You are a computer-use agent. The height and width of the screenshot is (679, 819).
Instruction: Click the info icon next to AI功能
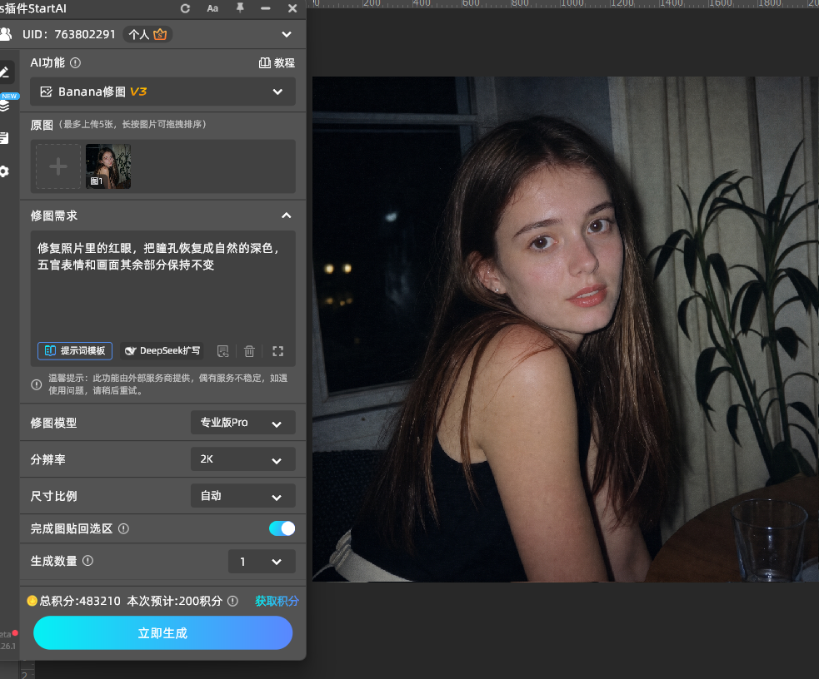click(75, 63)
